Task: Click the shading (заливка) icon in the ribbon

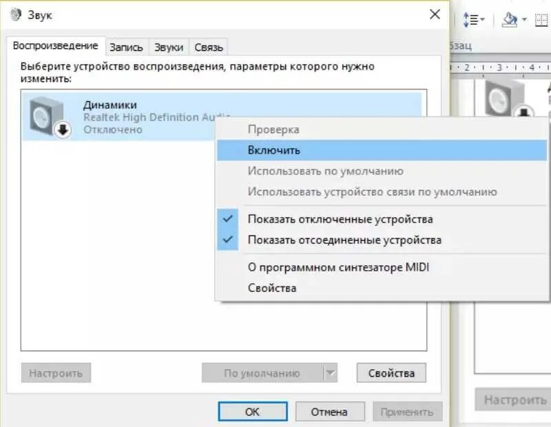Action: click(508, 19)
